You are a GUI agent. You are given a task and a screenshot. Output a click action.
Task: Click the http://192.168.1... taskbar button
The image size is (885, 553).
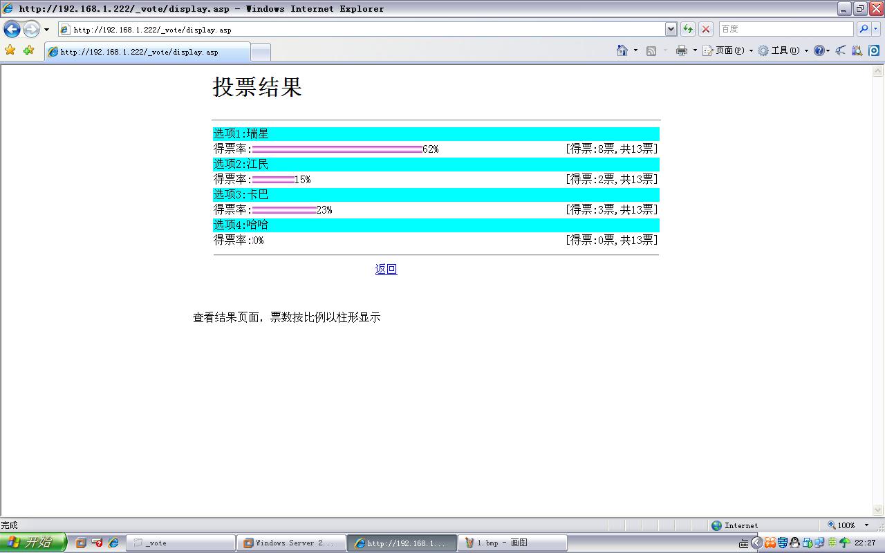click(x=402, y=543)
